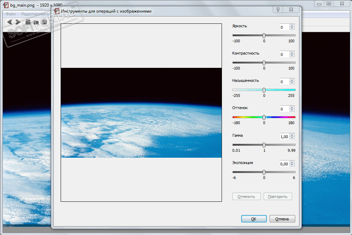This screenshot has height=235, width=352.
Task: Click the Гамма label text
Action: (237, 136)
